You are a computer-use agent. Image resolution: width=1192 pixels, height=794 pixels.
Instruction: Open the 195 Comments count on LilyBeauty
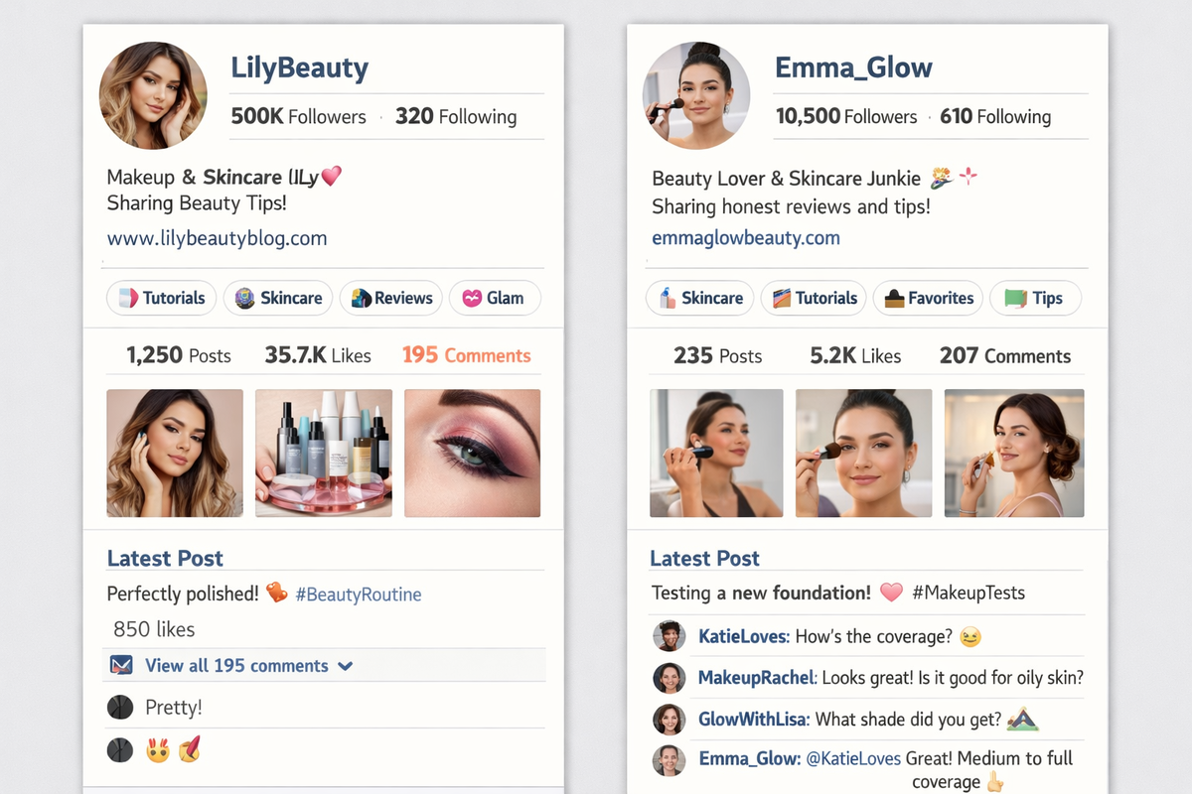pyautogui.click(x=467, y=355)
